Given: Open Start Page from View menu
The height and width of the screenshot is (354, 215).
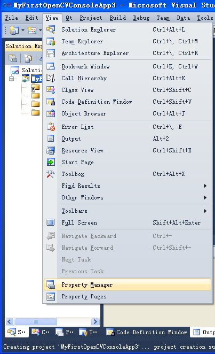Looking at the screenshot, I should pyautogui.click(x=128, y=162).
